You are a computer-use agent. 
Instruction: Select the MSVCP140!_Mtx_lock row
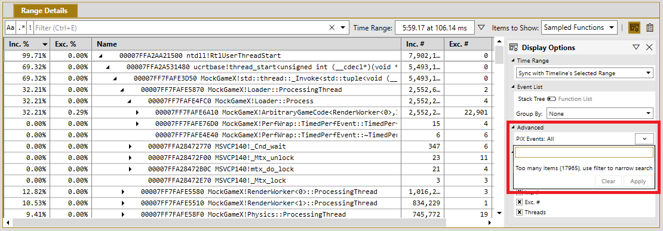pos(248,181)
